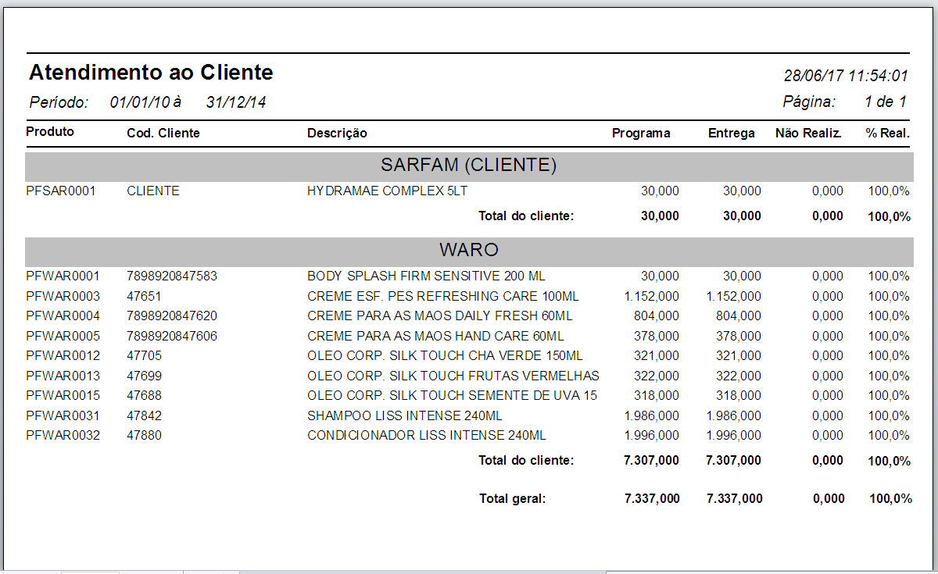Click the Total geral value 7.337,000

[x=653, y=497]
